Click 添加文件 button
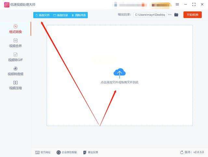Screen dimensions: 208x157 tap(43, 15)
